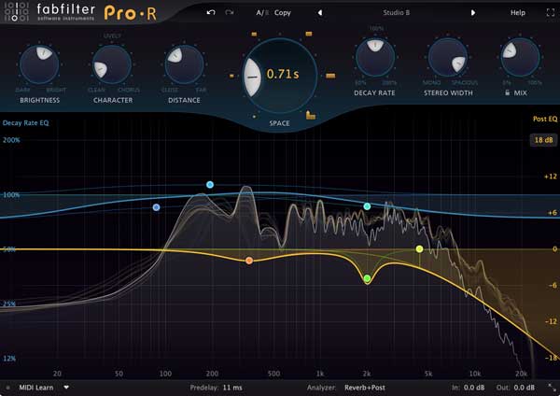Click the redo arrow icon
The height and width of the screenshot is (396, 560).
pos(230,12)
